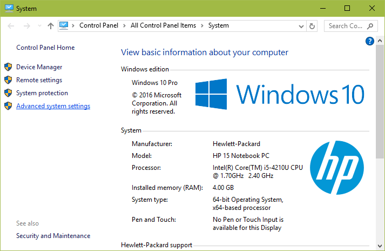Image resolution: width=385 pixels, height=251 pixels.
Task: Open the recent locations dropdown arrow
Action: [39, 26]
